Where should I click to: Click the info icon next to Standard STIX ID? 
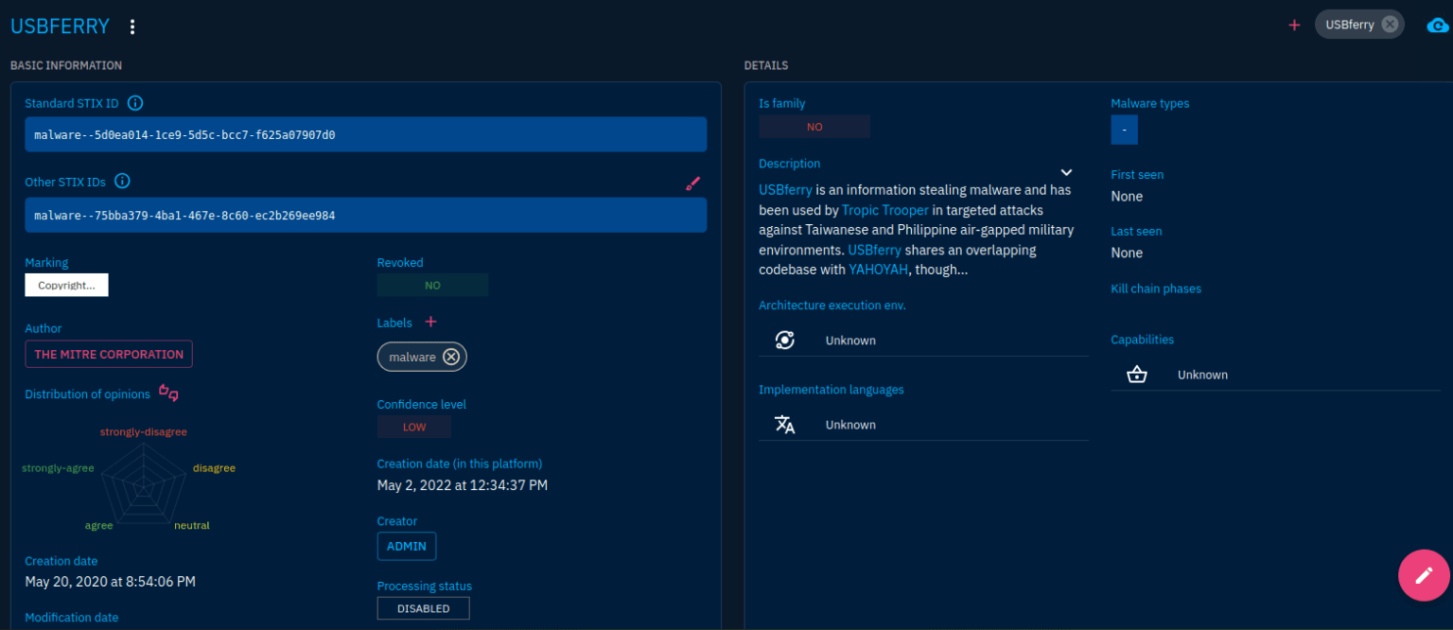click(x=135, y=103)
